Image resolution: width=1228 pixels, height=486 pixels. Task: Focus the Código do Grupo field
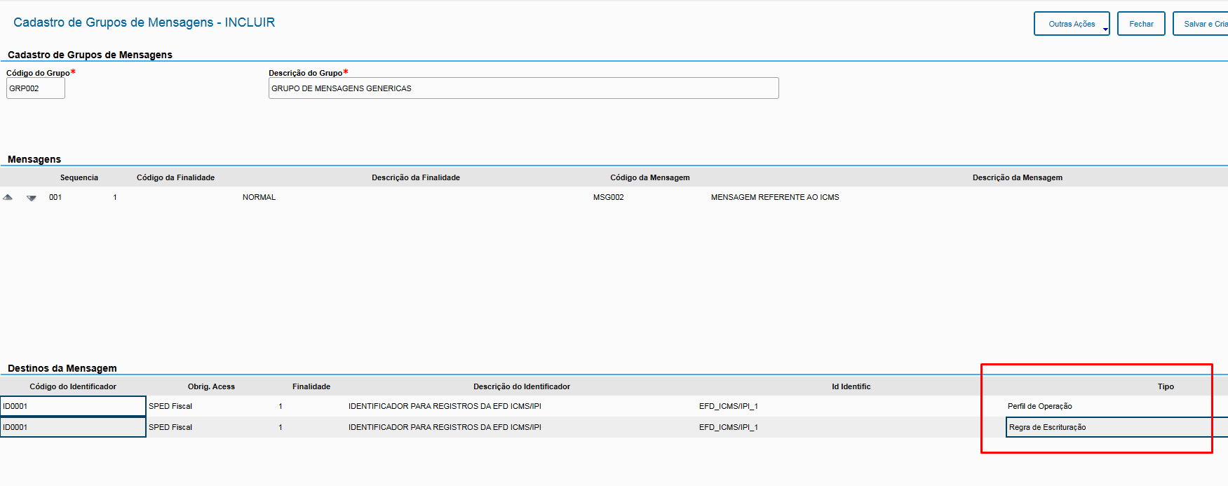pyautogui.click(x=36, y=88)
